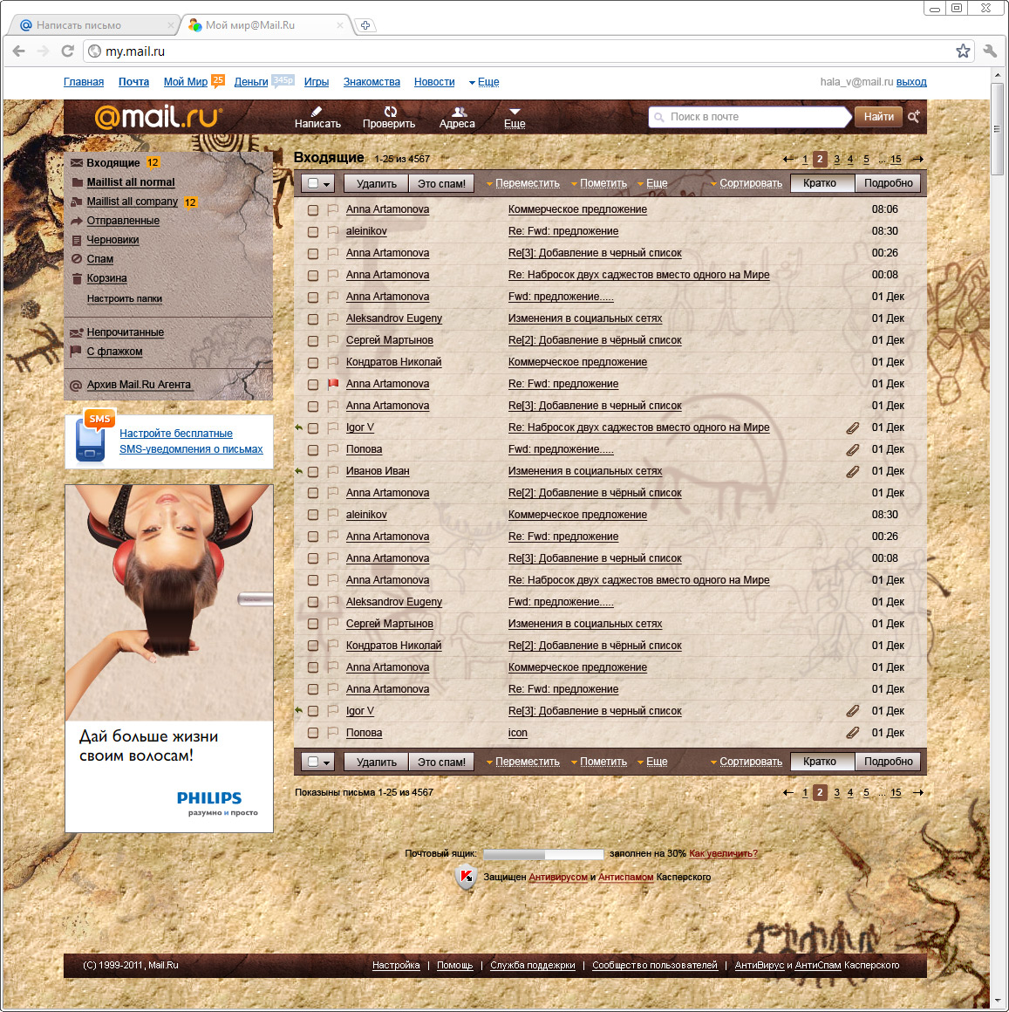1009x1012 pixels.
Task: Click attachment paperclip on Попова Fwd: предложение email
Action: coord(852,449)
